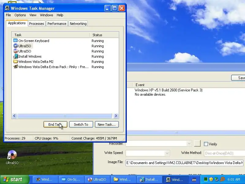
Task: Click square button next to Recorder dropdown
Action: [x=197, y=143]
